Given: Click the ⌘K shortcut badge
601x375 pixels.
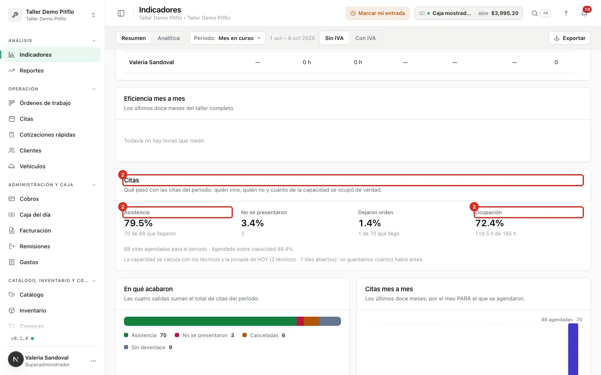Looking at the screenshot, I should (545, 13).
